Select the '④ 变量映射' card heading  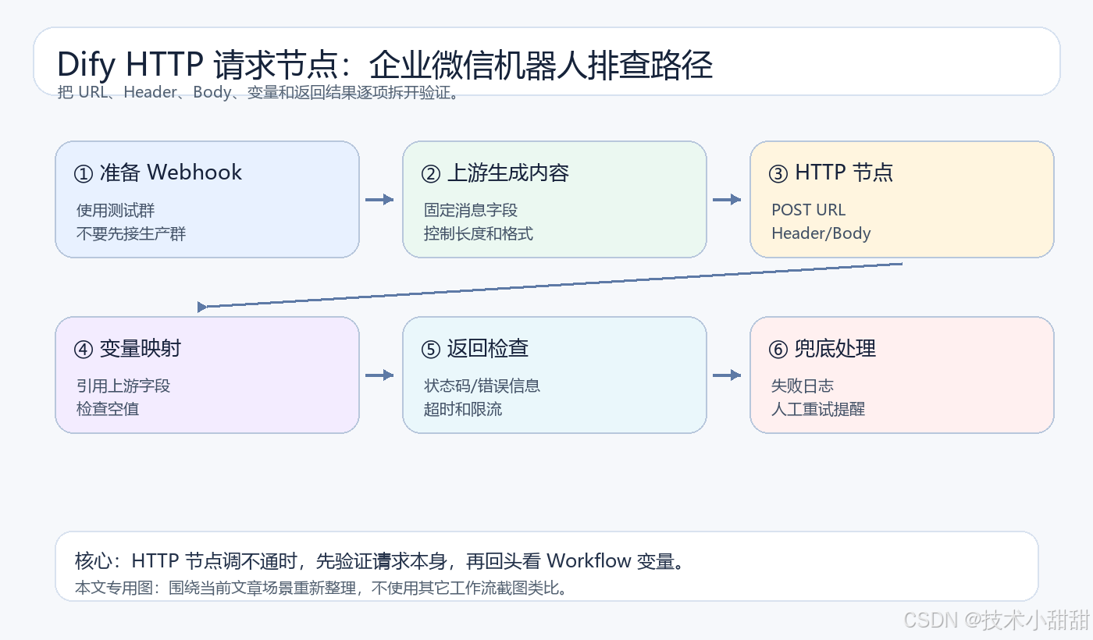127,348
